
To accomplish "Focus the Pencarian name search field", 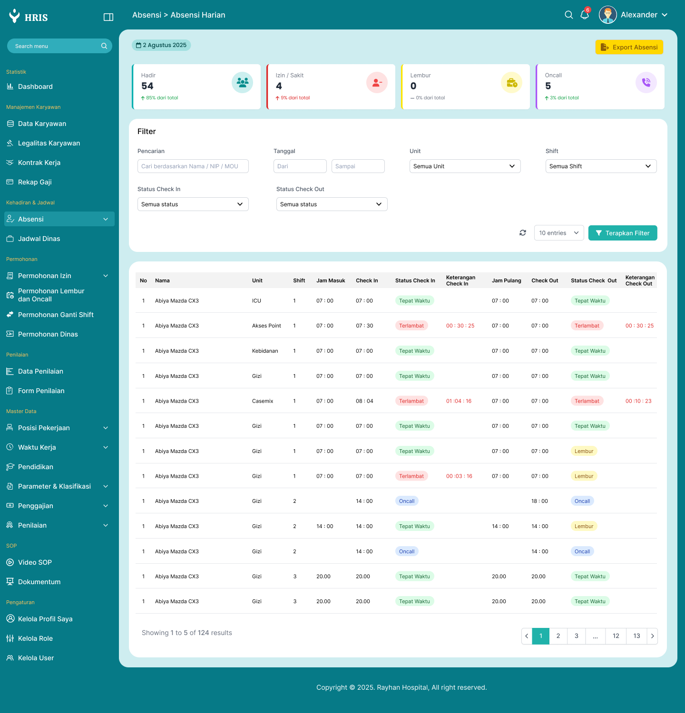I will [193, 166].
